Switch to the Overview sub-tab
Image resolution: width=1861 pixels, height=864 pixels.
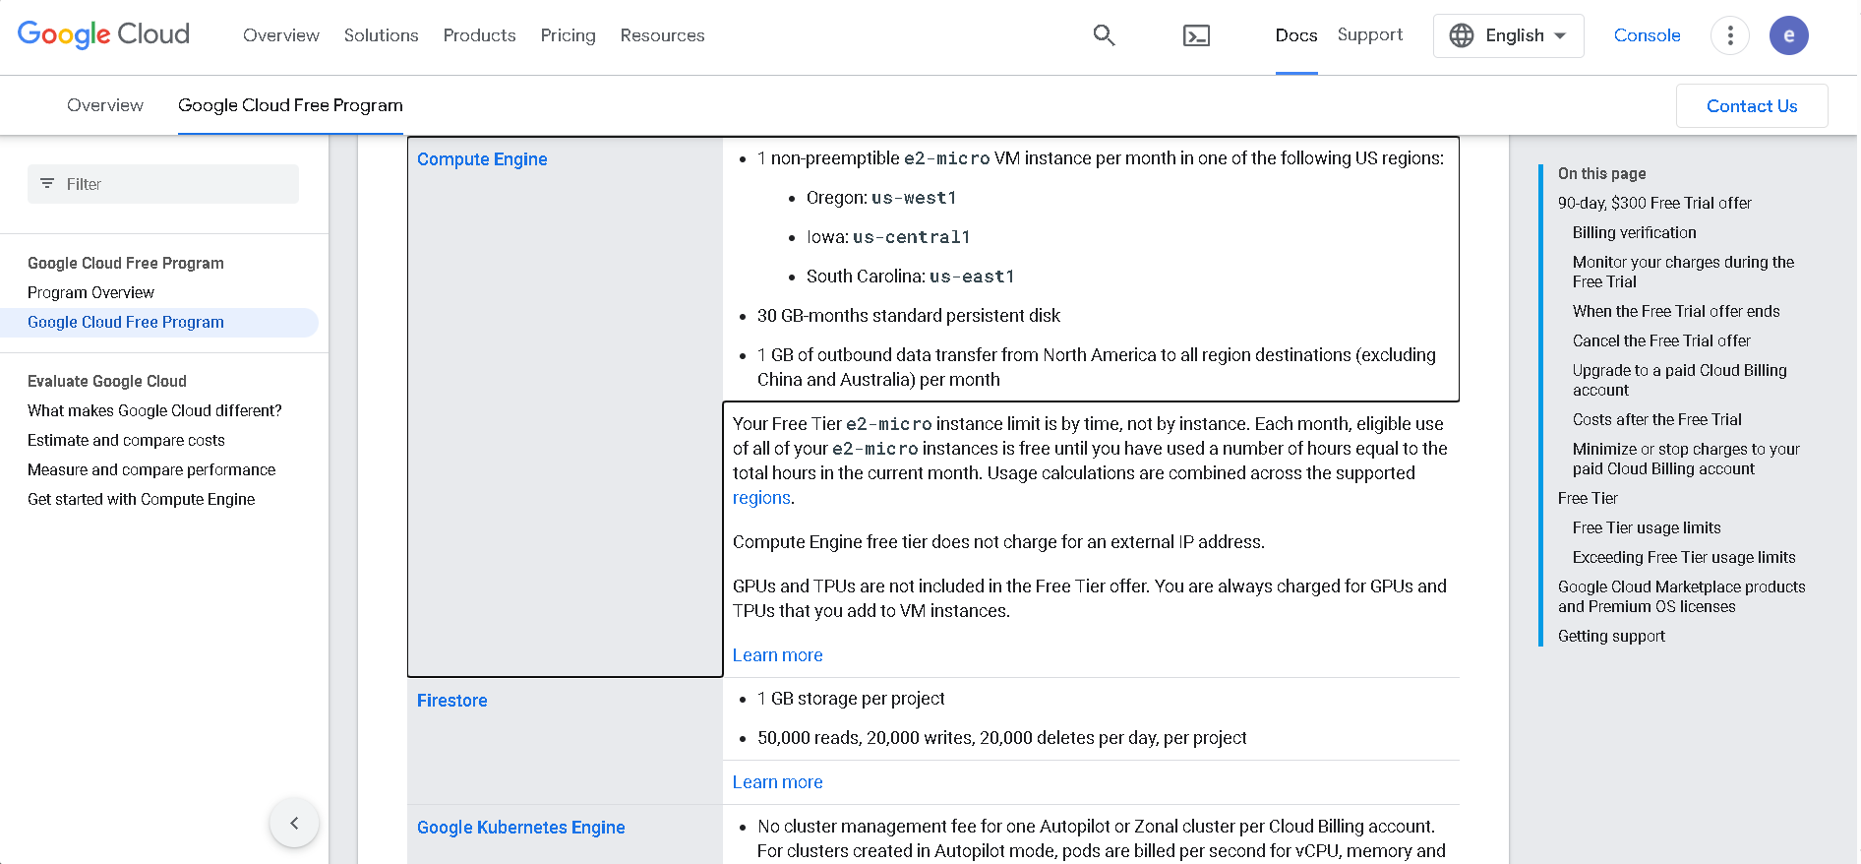click(x=105, y=105)
